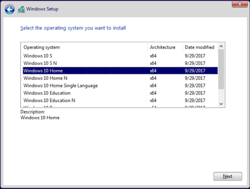
Task: Click the Windows Setup icon
Action: [21, 9]
